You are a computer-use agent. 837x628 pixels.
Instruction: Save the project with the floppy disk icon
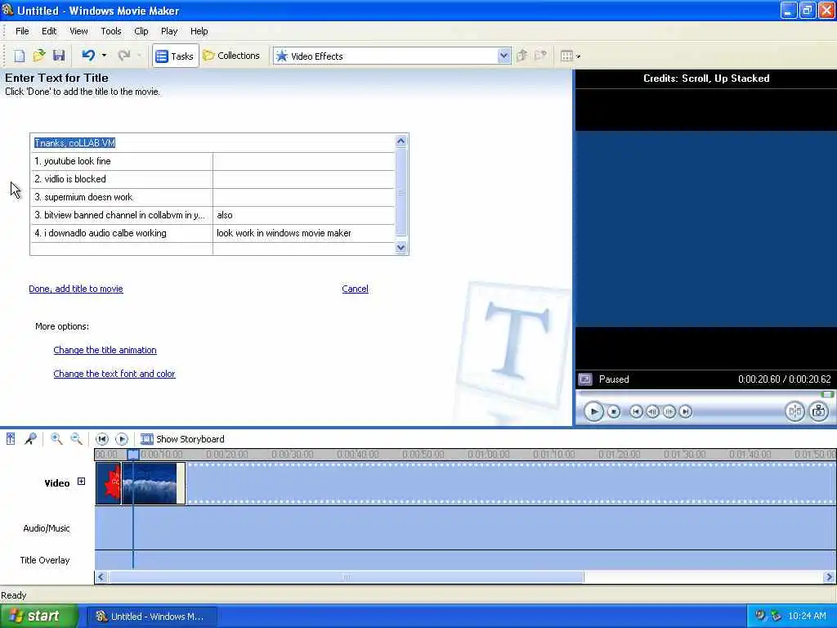[59, 56]
